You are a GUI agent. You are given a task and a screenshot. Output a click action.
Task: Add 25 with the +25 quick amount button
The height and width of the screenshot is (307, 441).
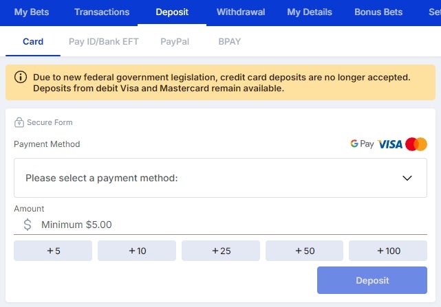coord(221,251)
